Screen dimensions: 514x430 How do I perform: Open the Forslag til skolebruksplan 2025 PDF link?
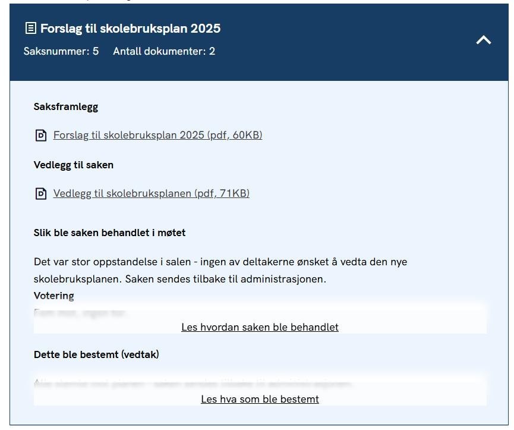[157, 135]
